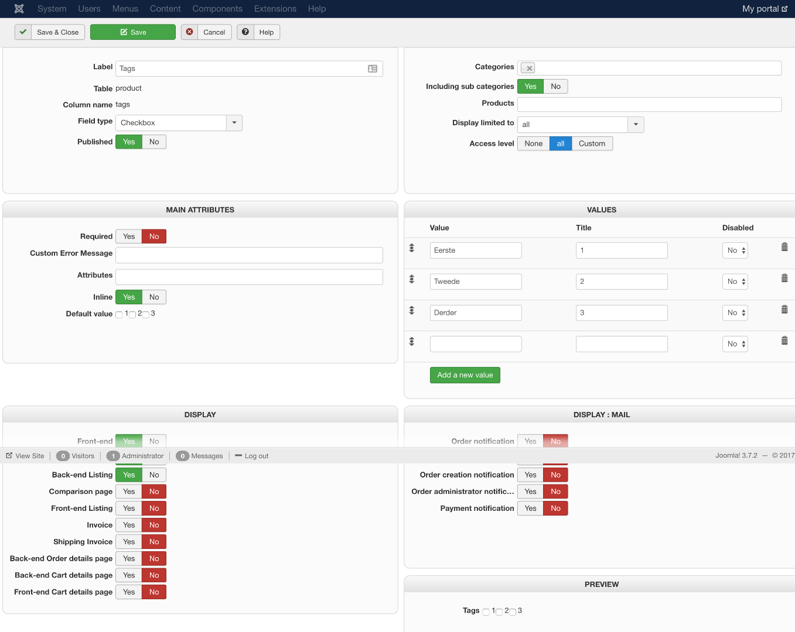Delete the Derder value row
The width and height of the screenshot is (795, 632).
pyautogui.click(x=784, y=309)
